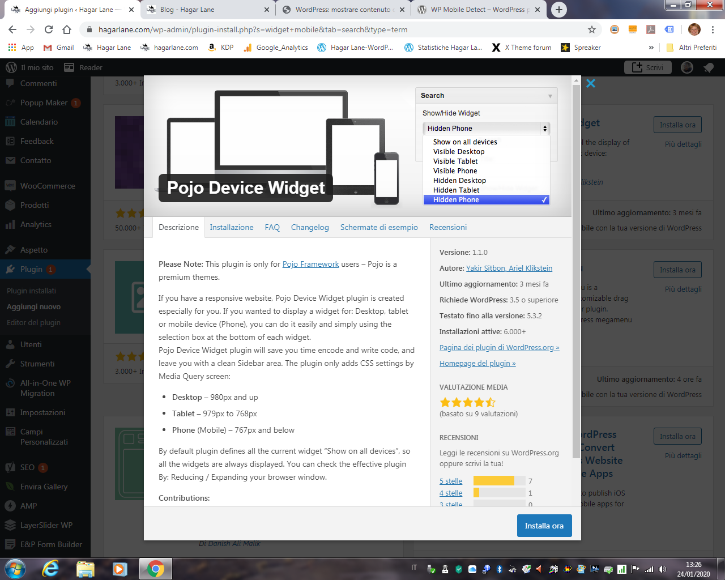Open the X Theme forum bookmark
Viewport: 725px width, 580px height.
point(522,48)
